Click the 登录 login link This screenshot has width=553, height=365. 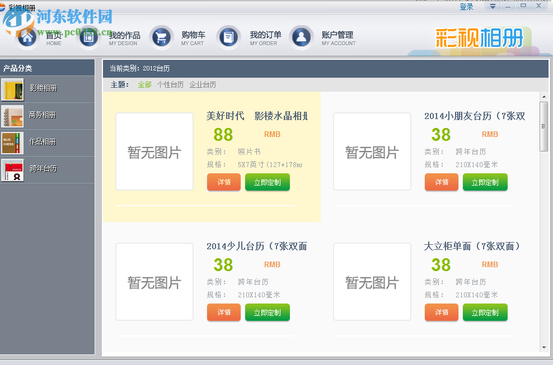click(x=466, y=6)
